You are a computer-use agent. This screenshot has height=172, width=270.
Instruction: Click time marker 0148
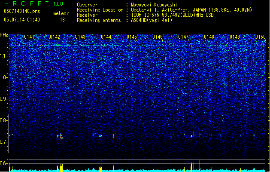click(x=209, y=37)
